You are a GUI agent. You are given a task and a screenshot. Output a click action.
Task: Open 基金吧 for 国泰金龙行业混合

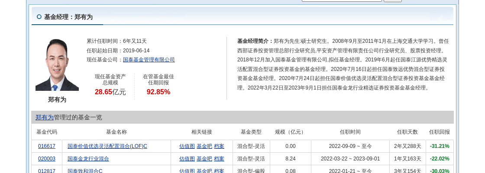coord(204,159)
